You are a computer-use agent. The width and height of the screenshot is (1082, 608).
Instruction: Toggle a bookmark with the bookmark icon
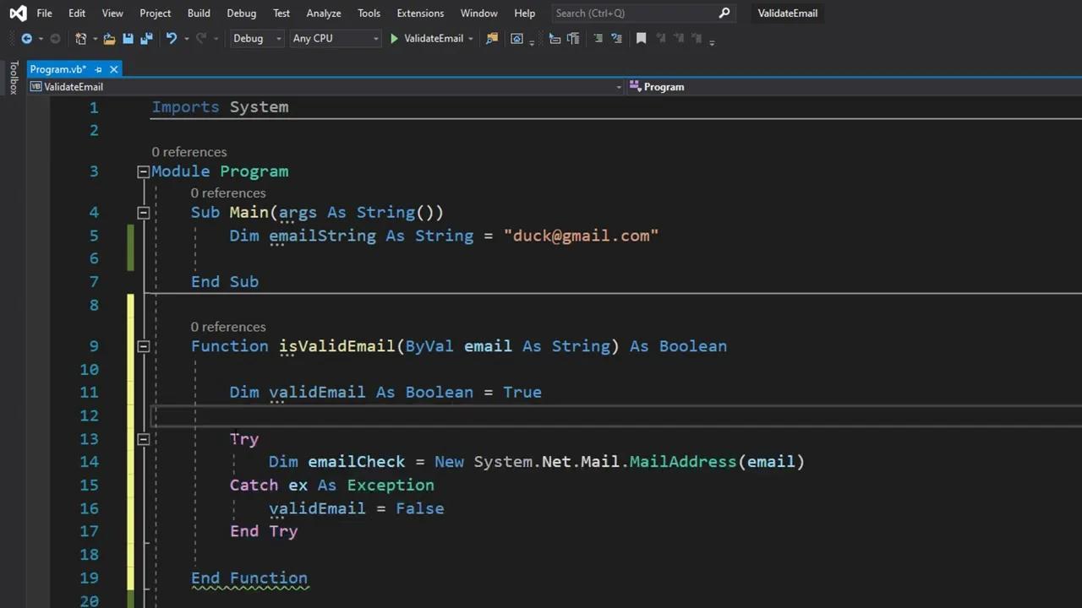pos(641,38)
